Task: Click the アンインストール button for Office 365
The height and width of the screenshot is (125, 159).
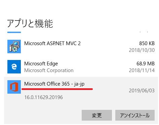Action: (x=135, y=115)
